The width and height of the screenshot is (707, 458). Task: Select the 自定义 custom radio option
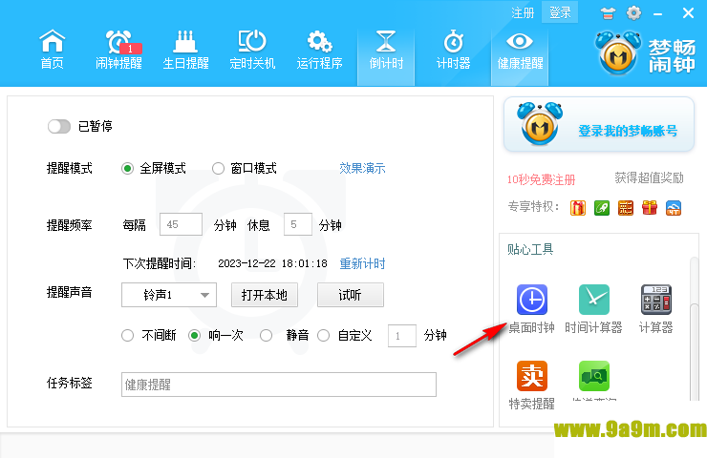click(323, 336)
